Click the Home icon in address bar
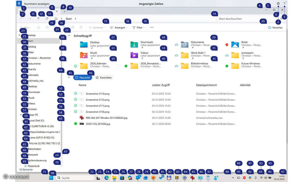303x182 pixels. point(56,19)
